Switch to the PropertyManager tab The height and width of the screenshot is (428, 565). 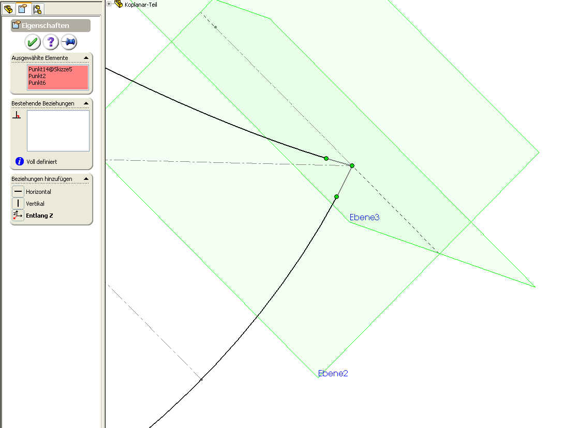pyautogui.click(x=23, y=9)
